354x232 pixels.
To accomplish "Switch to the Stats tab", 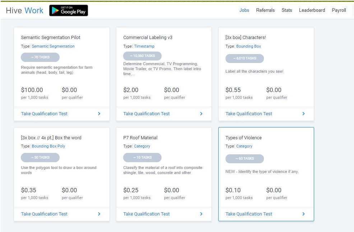I will tap(287, 10).
